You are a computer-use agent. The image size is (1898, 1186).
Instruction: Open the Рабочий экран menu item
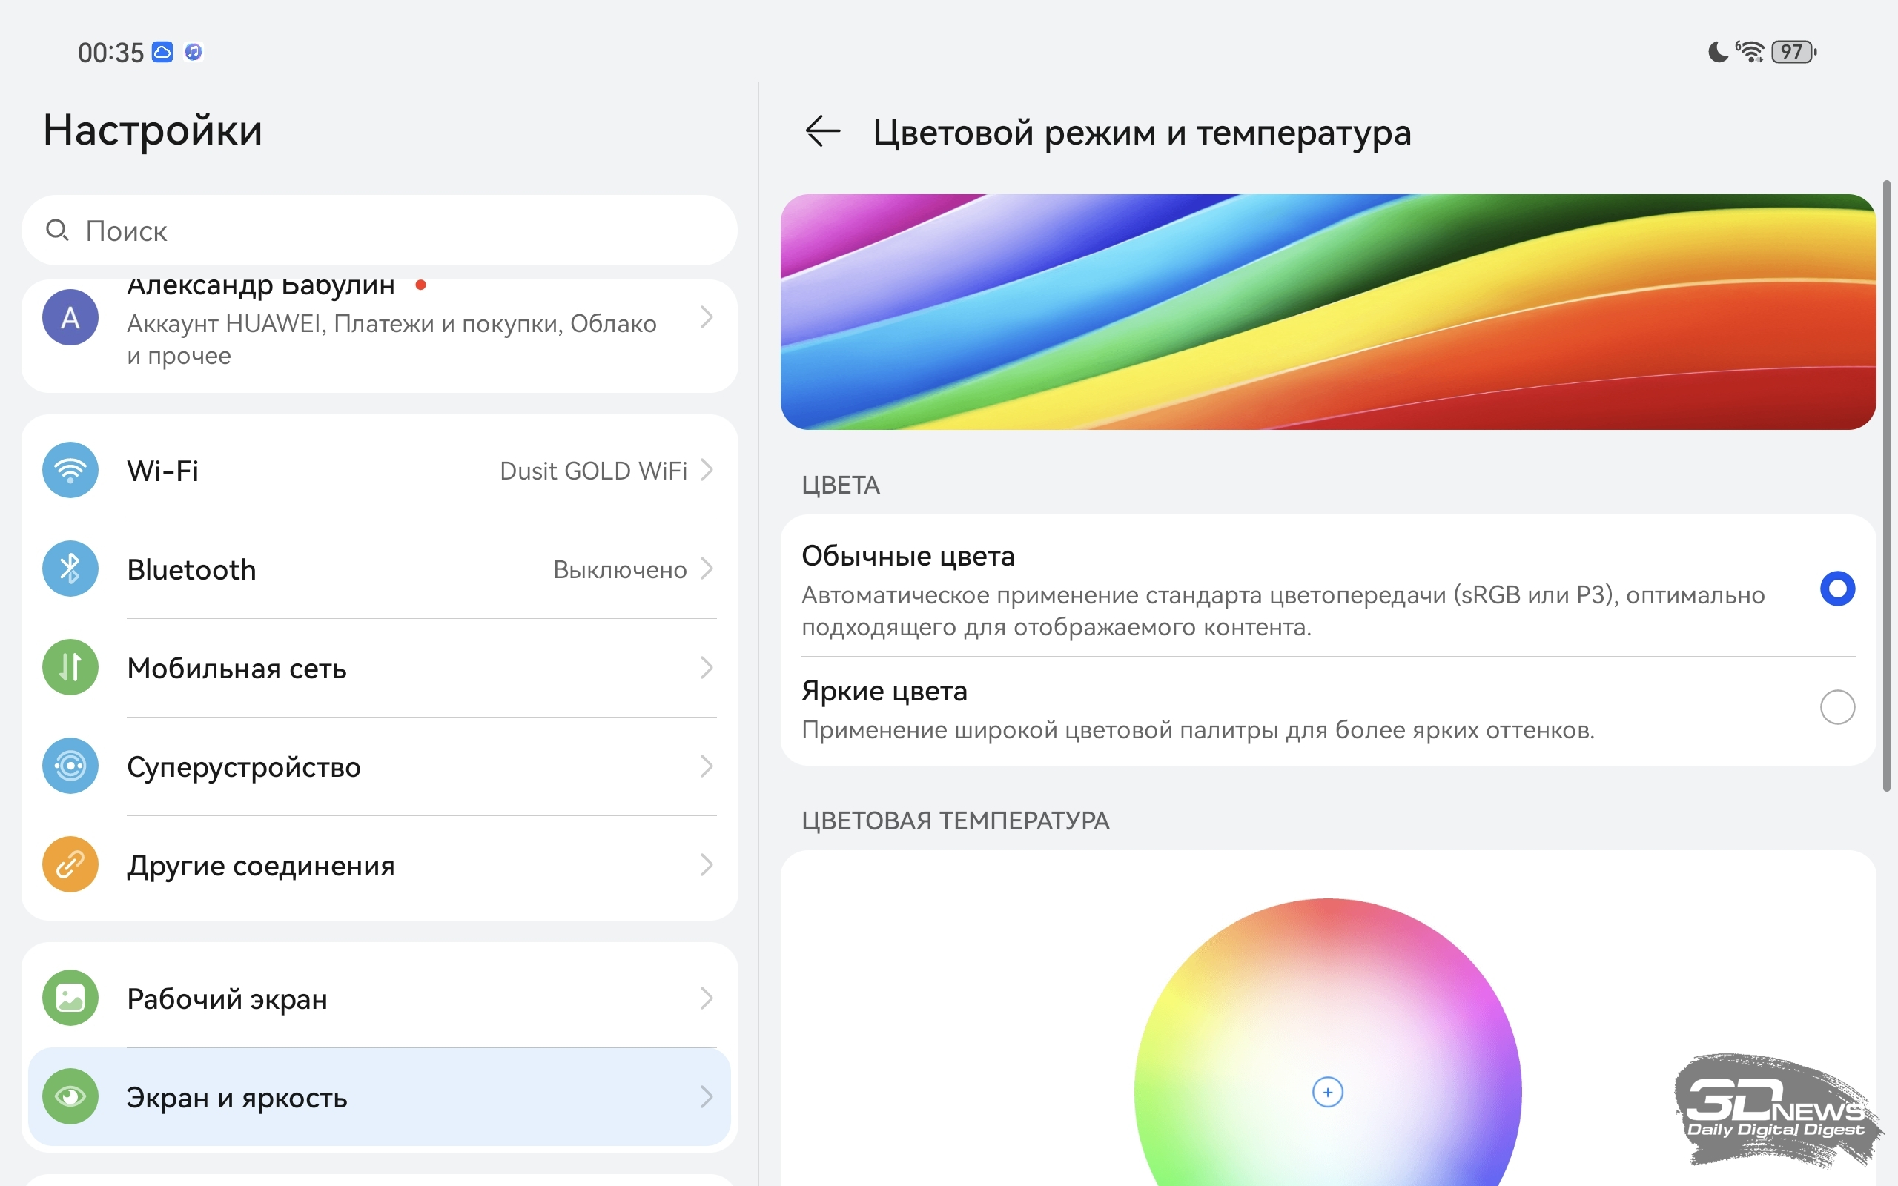point(380,998)
